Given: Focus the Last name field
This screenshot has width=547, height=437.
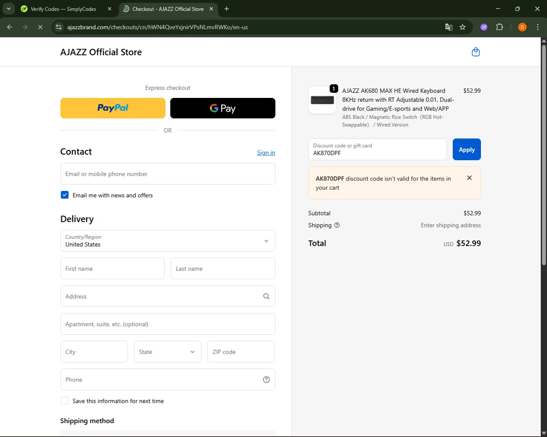Looking at the screenshot, I should click(223, 268).
